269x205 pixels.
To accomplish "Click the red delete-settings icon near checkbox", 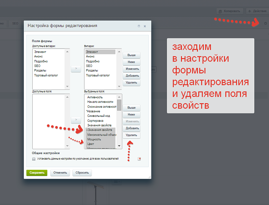I will click(139, 159).
